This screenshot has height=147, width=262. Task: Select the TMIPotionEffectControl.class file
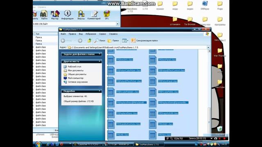(x=172, y=70)
